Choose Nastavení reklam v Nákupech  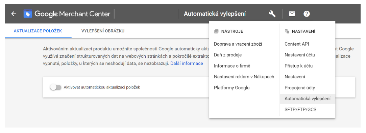click(244, 77)
